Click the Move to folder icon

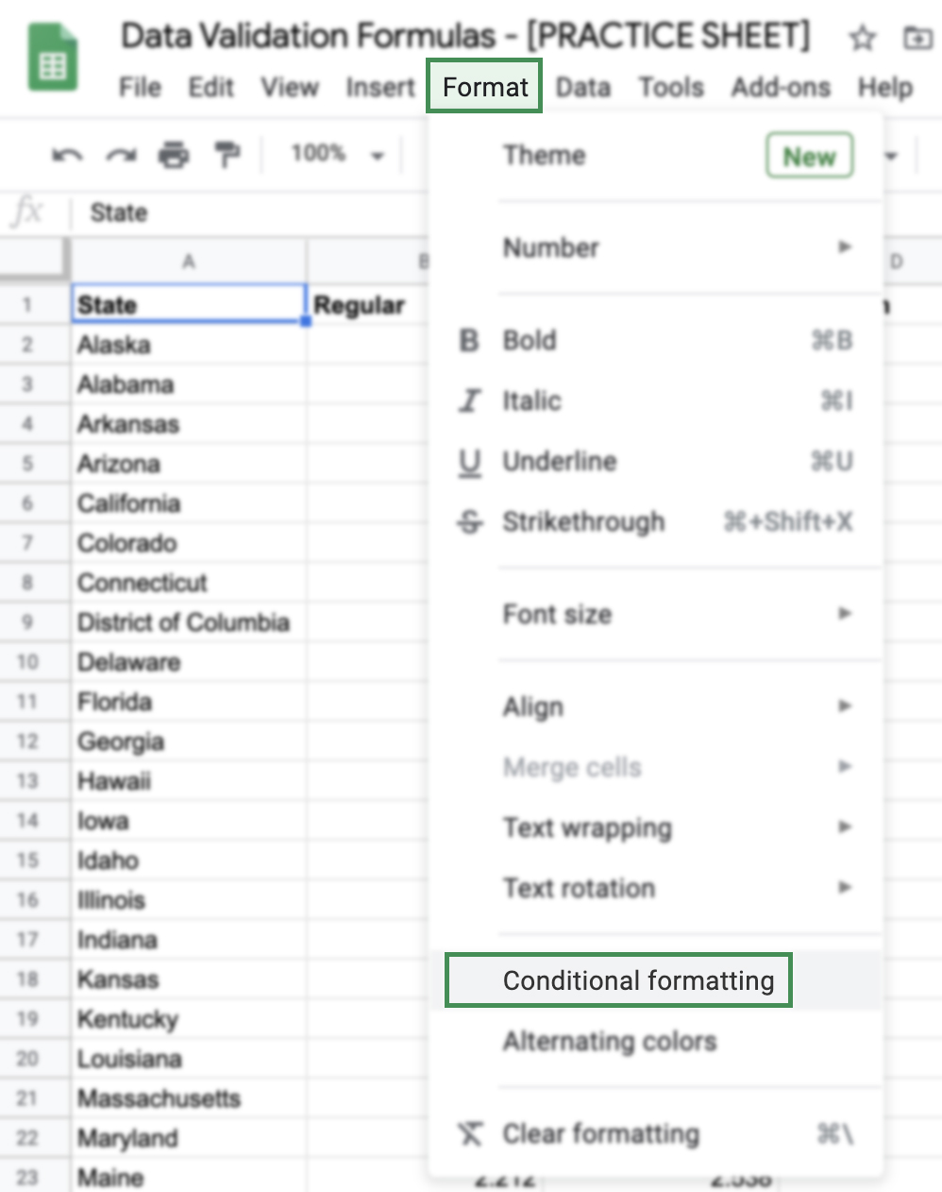tap(916, 40)
